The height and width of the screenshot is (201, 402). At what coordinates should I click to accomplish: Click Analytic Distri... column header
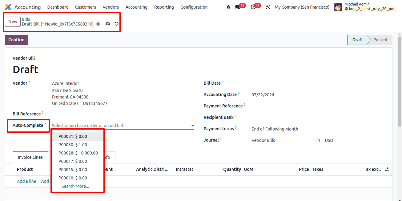point(152,169)
